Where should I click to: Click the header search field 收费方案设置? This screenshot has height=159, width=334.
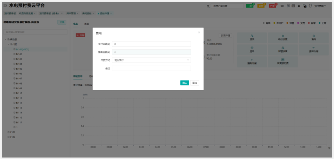click(227, 6)
